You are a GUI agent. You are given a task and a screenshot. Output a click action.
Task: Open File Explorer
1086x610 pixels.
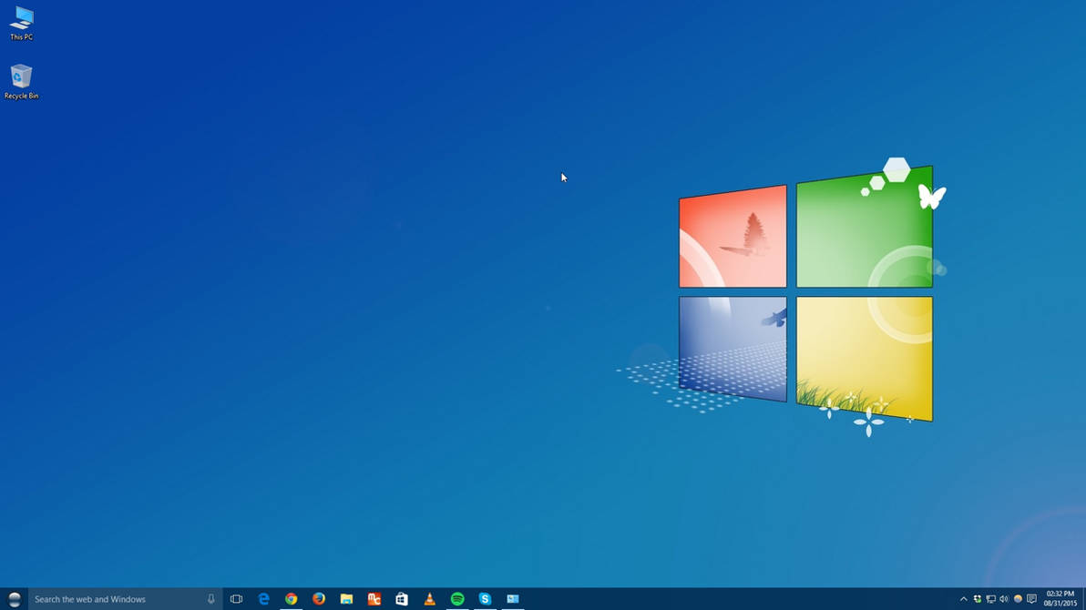(345, 599)
